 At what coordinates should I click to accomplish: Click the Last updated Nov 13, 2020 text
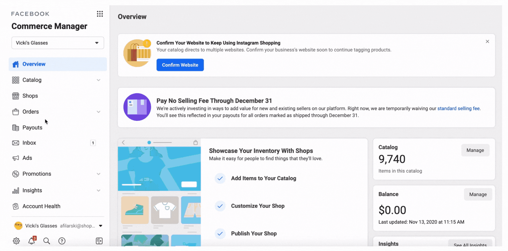click(421, 222)
